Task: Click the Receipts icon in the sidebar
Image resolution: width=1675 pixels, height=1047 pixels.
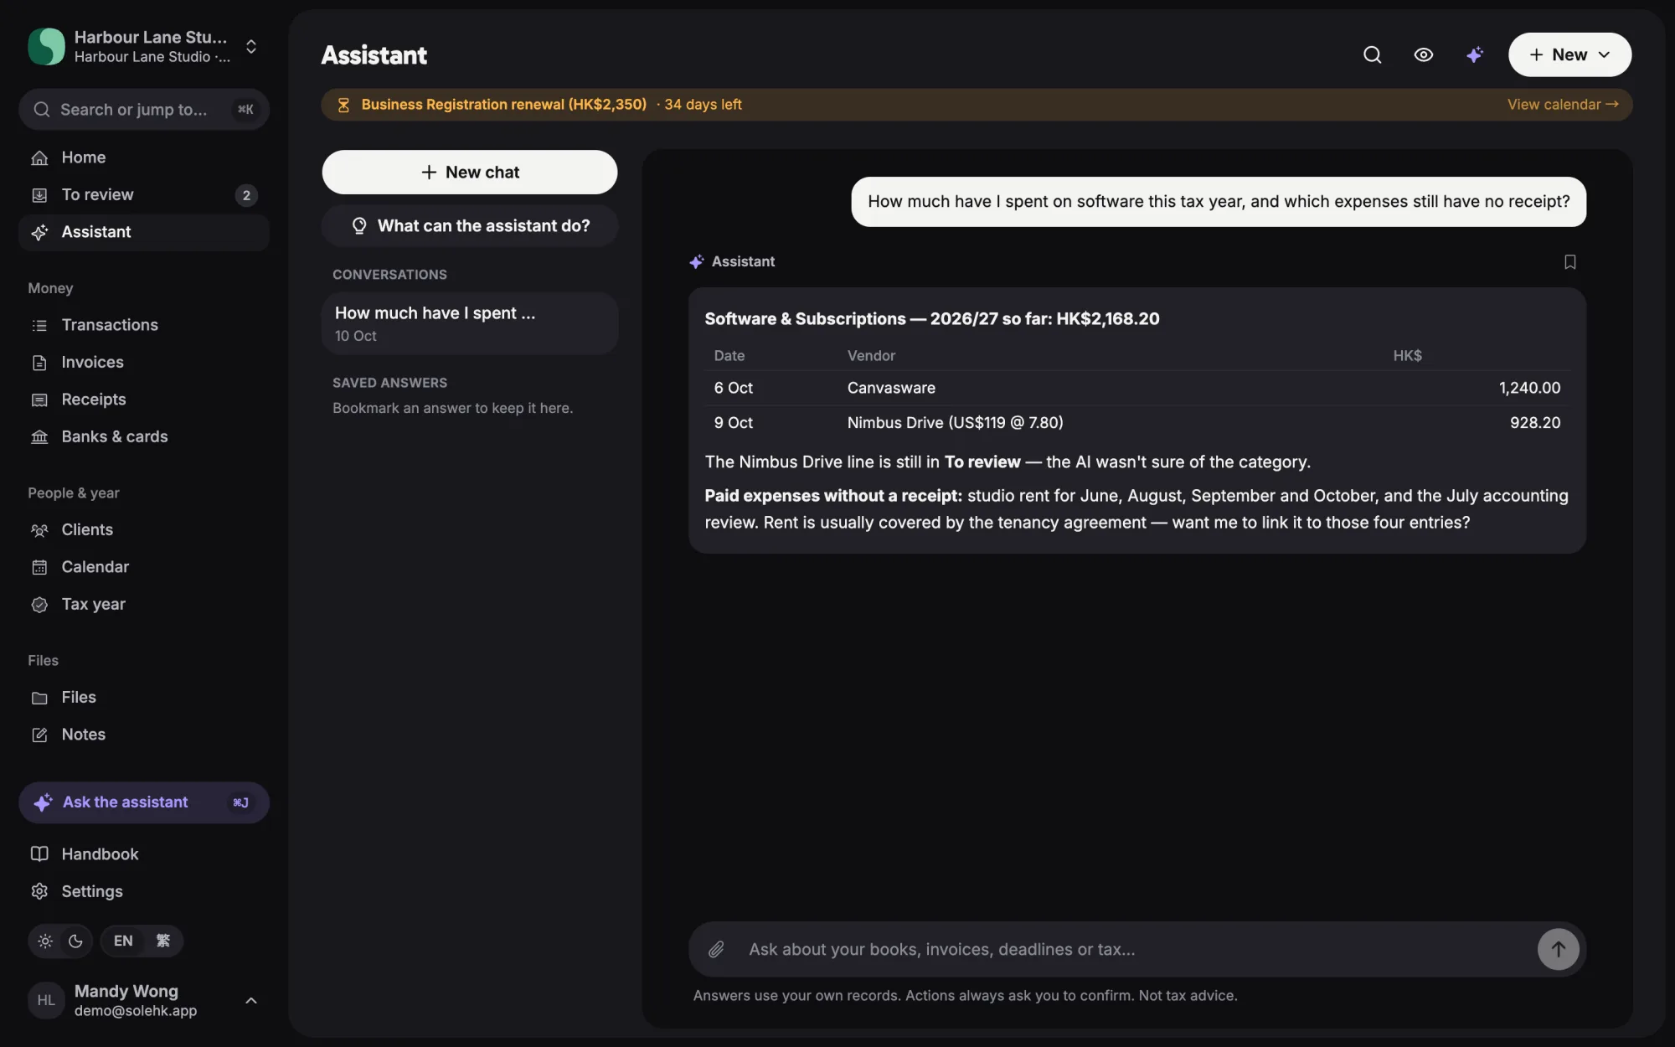Action: click(39, 400)
